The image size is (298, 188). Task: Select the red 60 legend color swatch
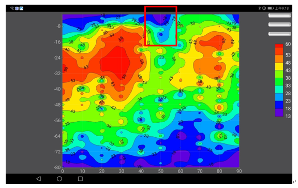[279, 46]
